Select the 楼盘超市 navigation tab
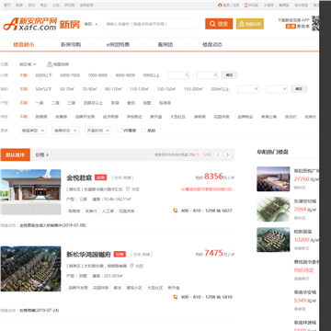 (24, 44)
